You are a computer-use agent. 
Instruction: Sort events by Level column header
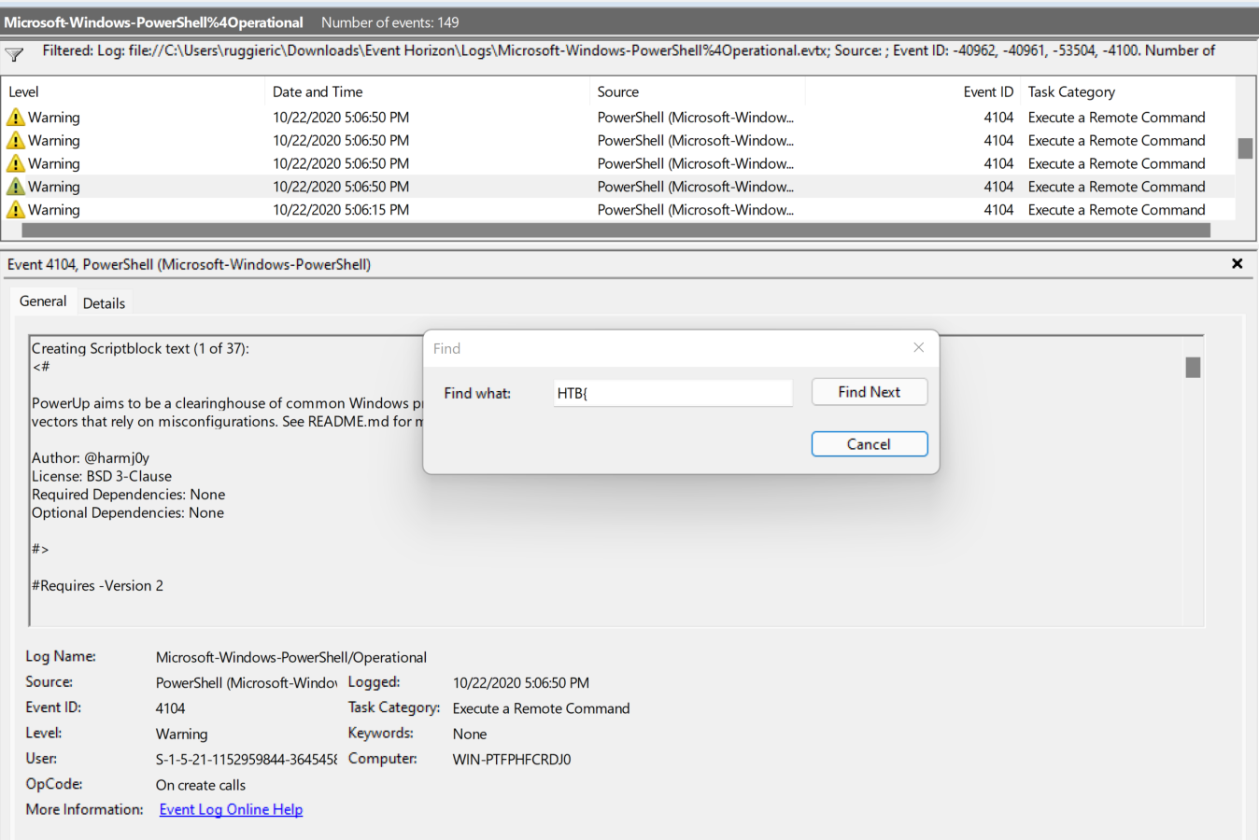24,91
